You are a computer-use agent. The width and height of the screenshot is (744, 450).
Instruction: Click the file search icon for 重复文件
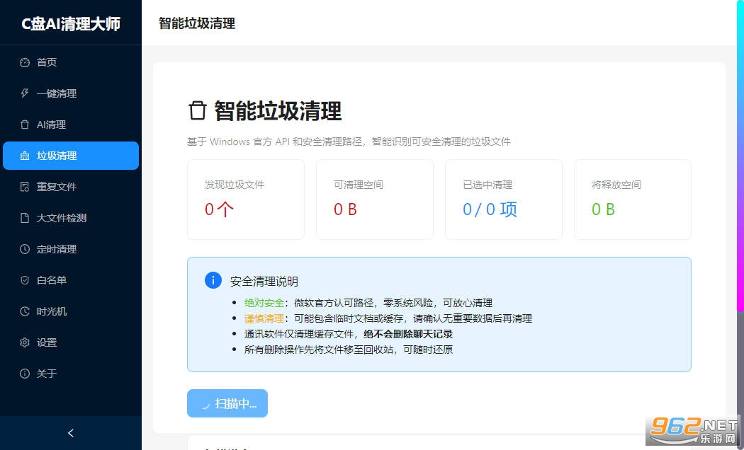25,187
